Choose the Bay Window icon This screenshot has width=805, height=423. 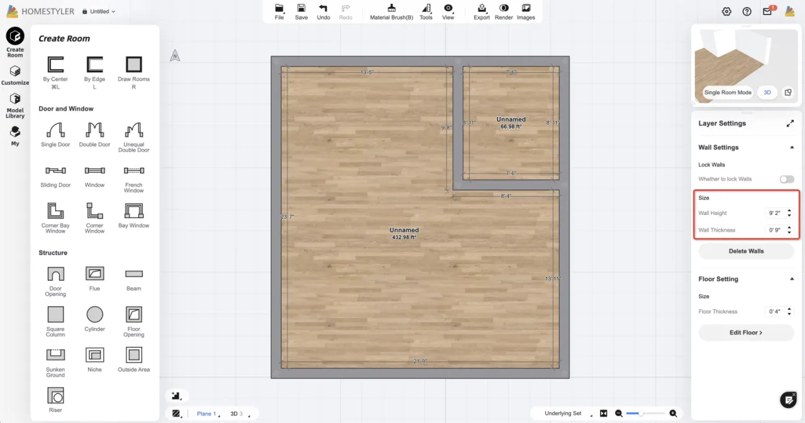(x=133, y=211)
